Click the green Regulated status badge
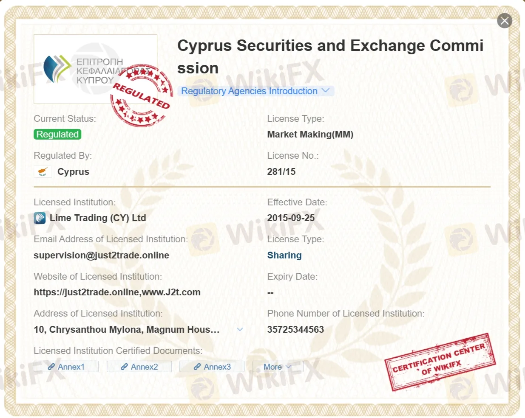This screenshot has width=525, height=418. click(x=57, y=135)
